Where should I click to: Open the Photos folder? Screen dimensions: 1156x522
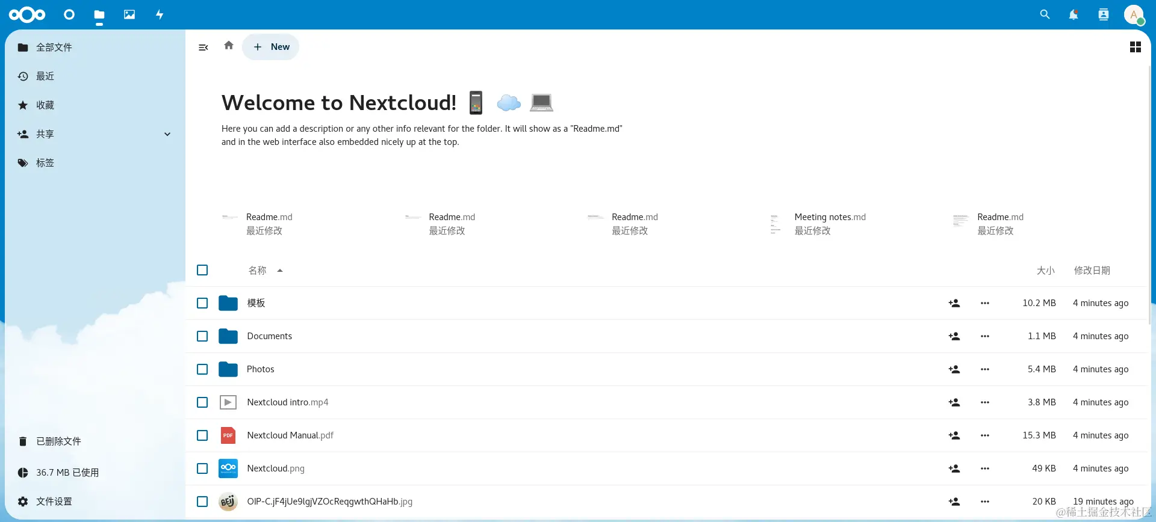260,369
